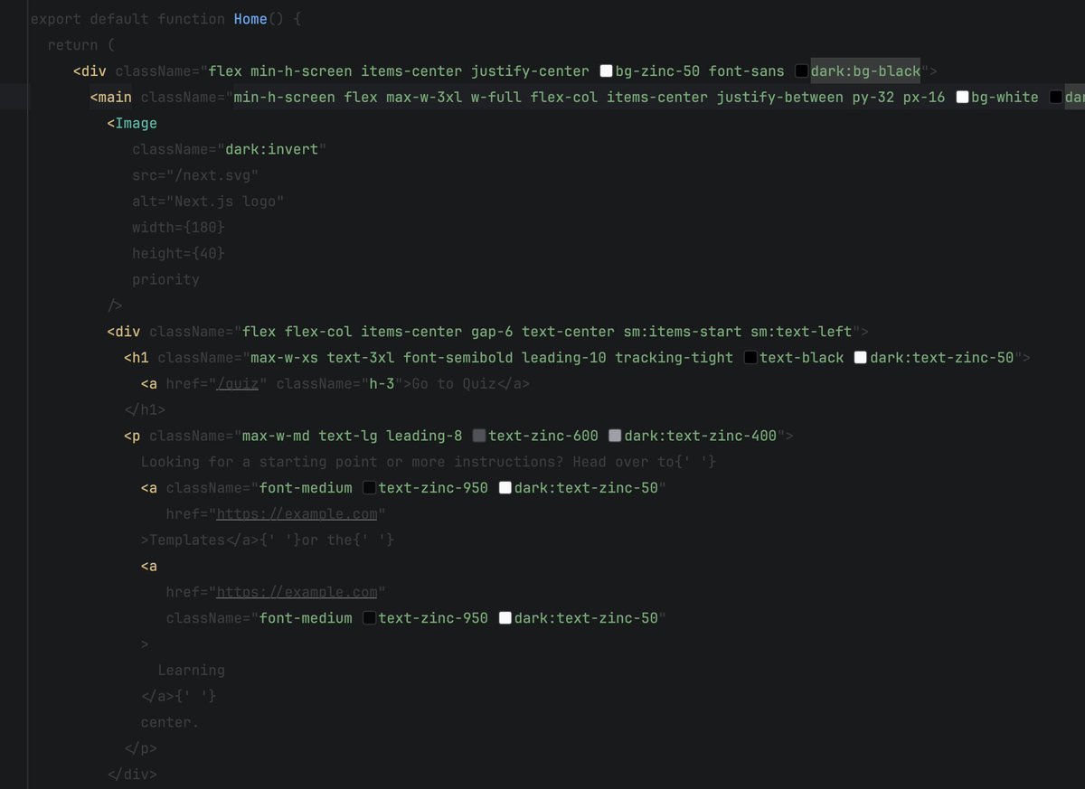This screenshot has height=789, width=1085.
Task: Click the "max-w-3xl" class in the main tag
Action: (x=424, y=98)
